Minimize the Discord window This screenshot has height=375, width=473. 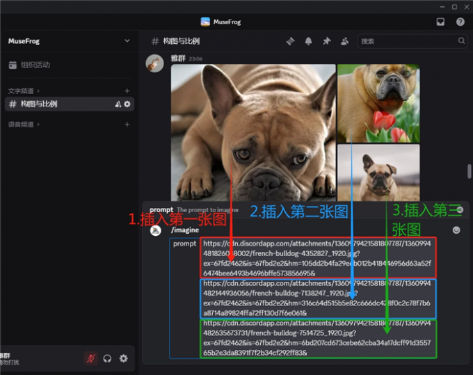click(x=442, y=7)
